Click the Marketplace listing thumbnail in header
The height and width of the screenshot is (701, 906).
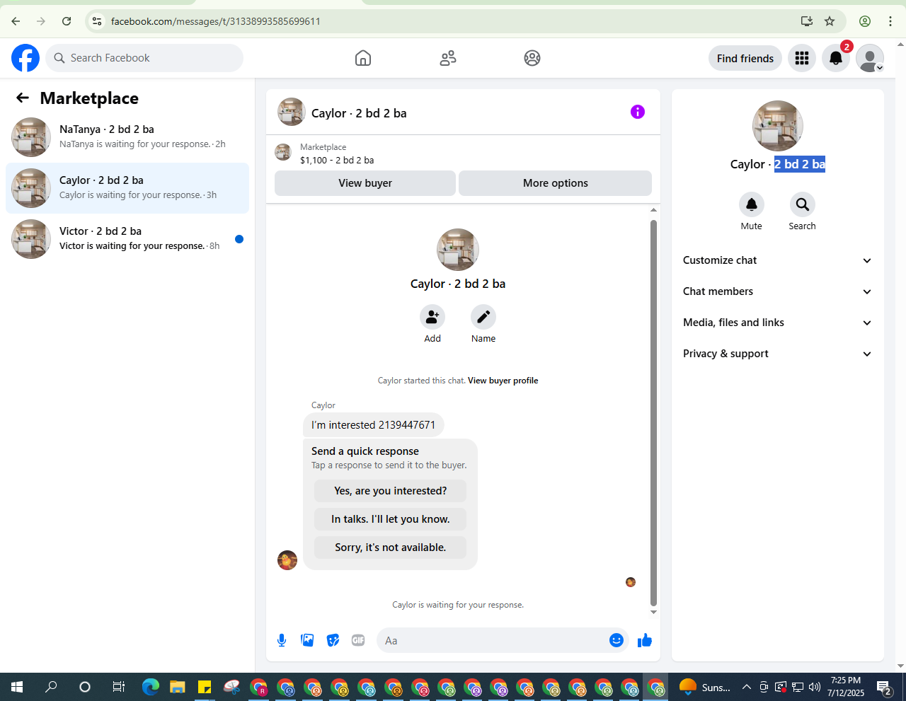point(283,152)
